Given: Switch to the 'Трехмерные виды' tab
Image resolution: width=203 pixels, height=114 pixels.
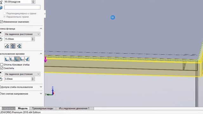Looking at the screenshot, I should click(x=43, y=108).
